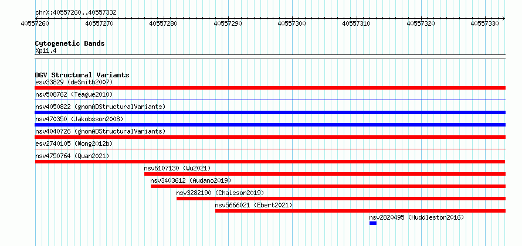This screenshot has width=522, height=246.
Task: Click the esv33829 (deSmith2007) variant label
Action: 74,82
